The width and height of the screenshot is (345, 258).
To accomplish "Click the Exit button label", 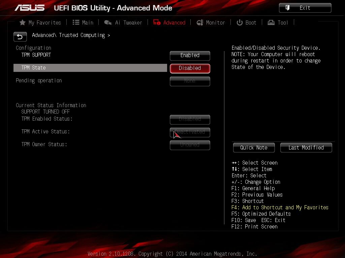I will [305, 8].
